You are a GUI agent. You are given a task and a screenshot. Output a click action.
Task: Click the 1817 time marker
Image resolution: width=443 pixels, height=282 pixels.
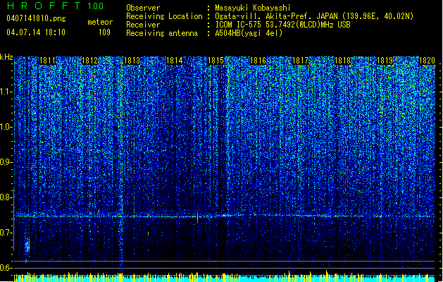pyautogui.click(x=300, y=61)
